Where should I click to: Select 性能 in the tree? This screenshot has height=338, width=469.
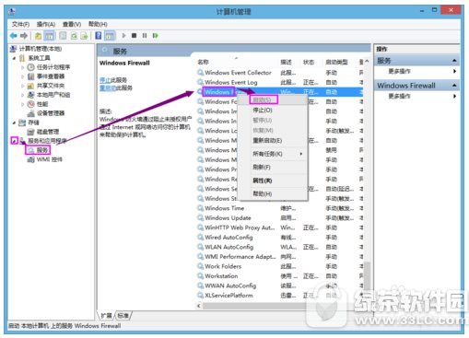[x=42, y=104]
